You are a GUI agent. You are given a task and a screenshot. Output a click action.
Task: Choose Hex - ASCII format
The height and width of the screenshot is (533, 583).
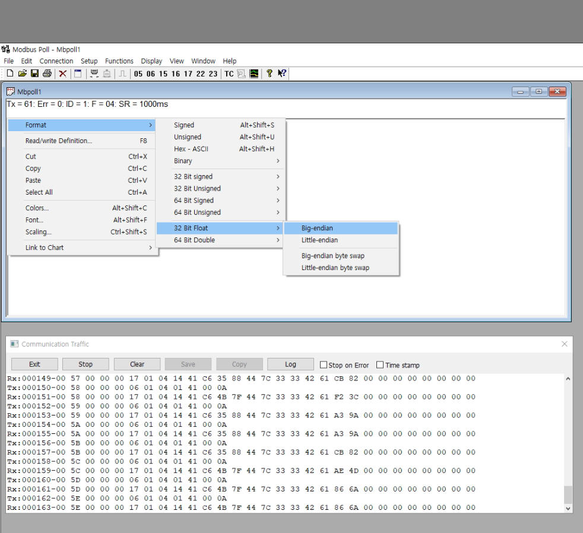(221, 148)
